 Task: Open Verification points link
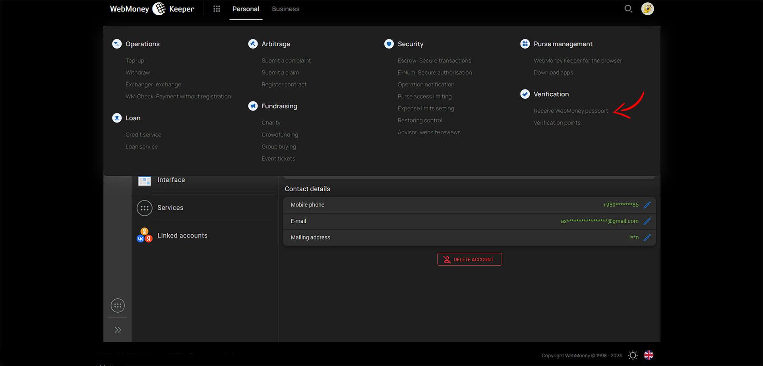[557, 123]
